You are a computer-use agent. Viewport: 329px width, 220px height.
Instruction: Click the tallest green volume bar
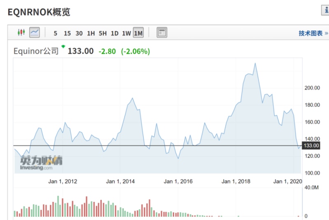tap(58, 206)
